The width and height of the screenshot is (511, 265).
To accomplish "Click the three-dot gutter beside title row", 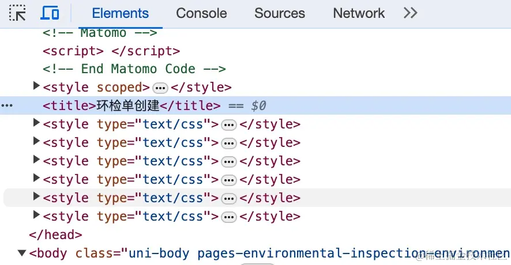I will click(7, 106).
